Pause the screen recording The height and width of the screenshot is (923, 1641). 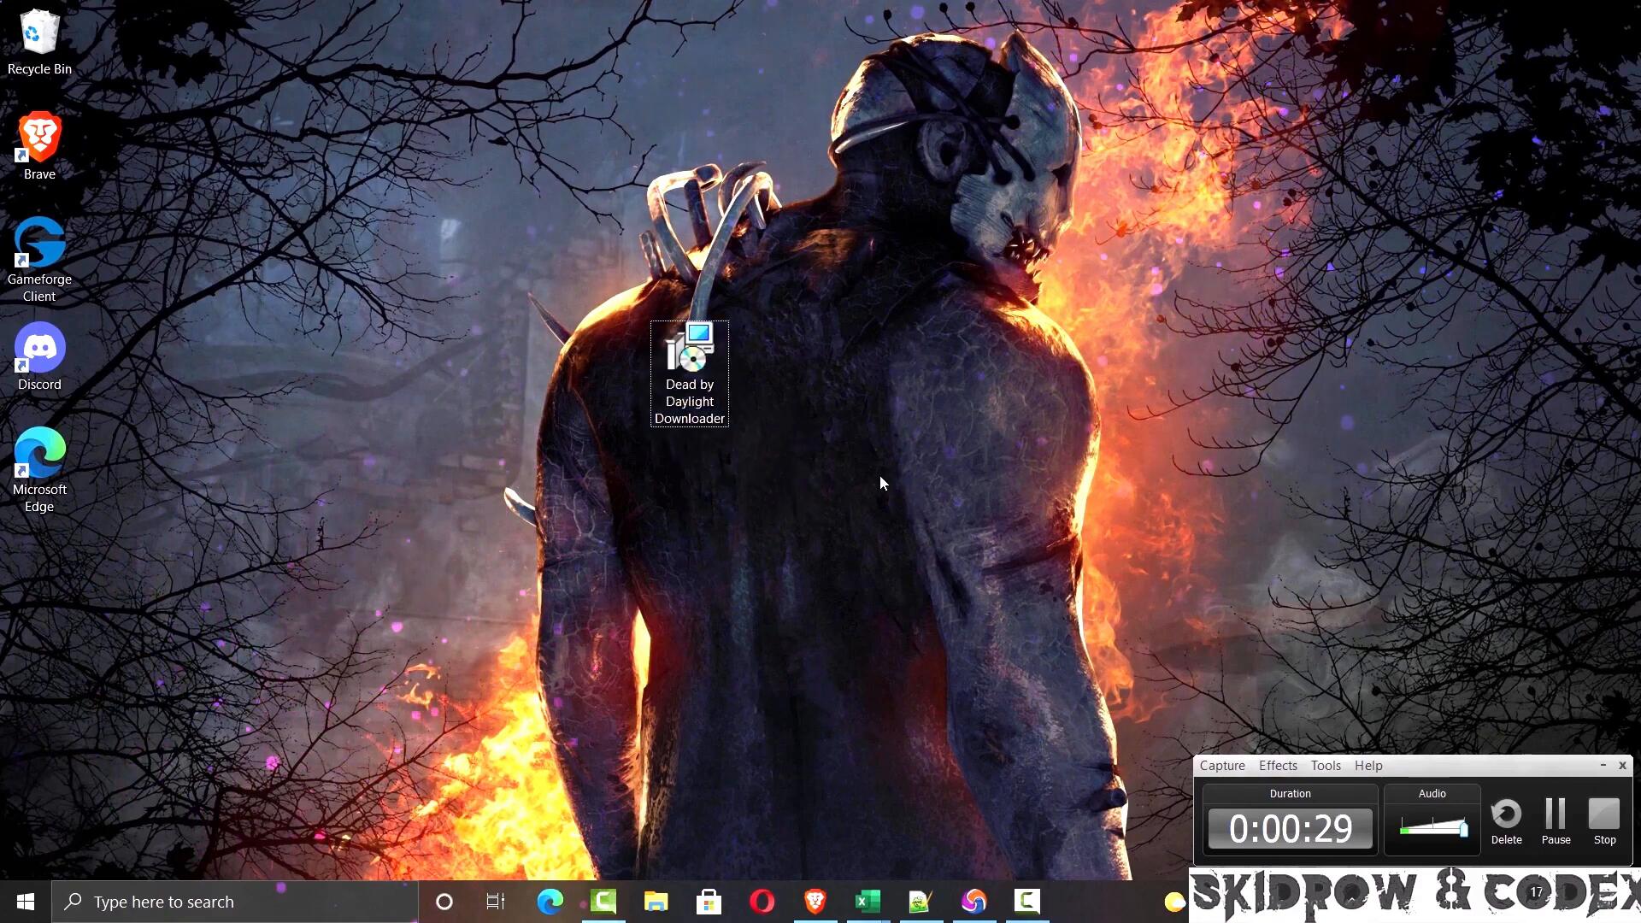coord(1556,819)
